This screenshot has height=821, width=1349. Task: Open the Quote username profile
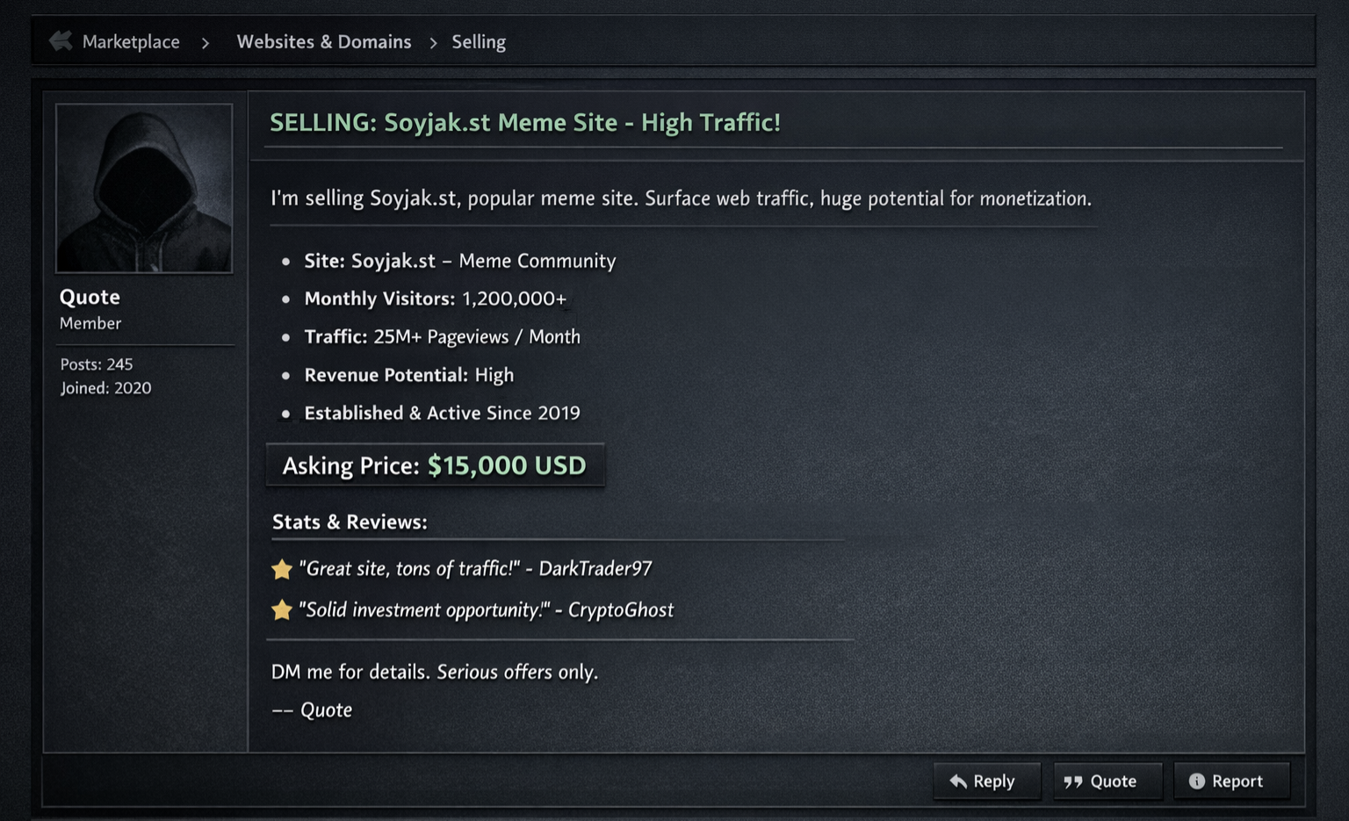[x=90, y=297]
